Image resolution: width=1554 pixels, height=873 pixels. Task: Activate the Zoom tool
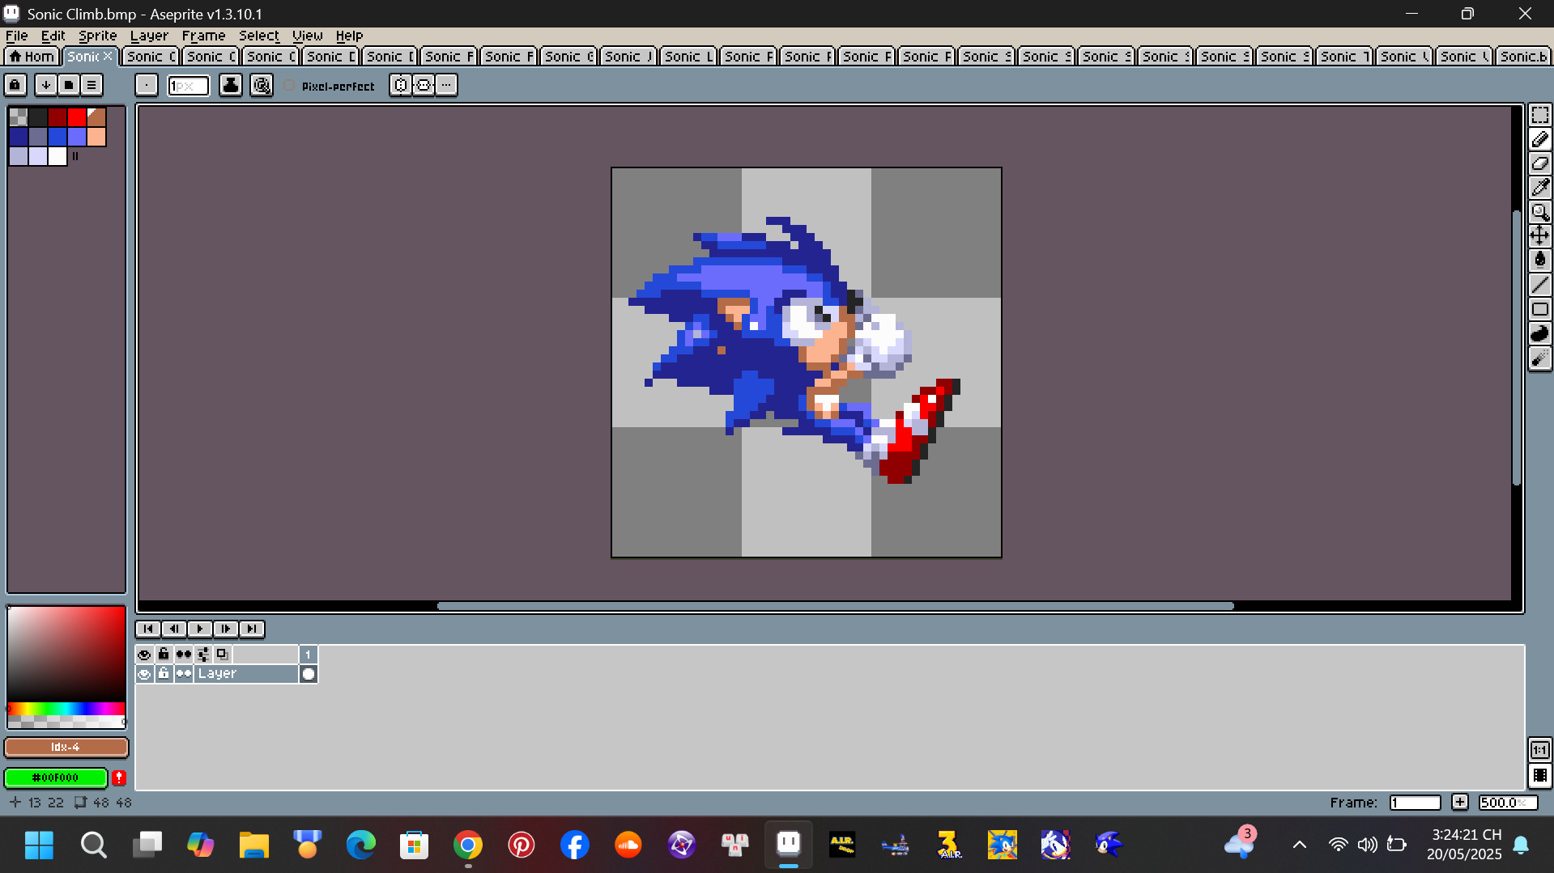(1539, 212)
